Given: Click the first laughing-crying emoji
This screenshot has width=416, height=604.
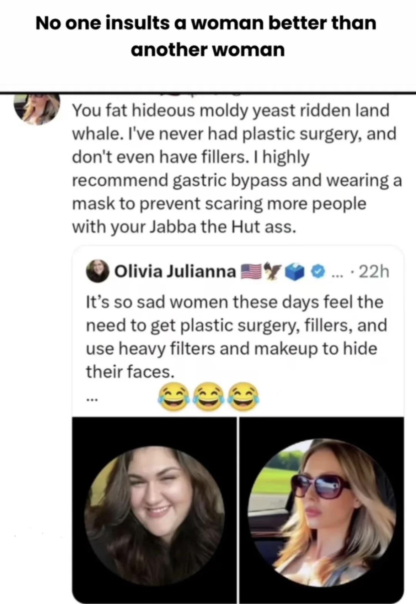Looking at the screenshot, I should 174,397.
